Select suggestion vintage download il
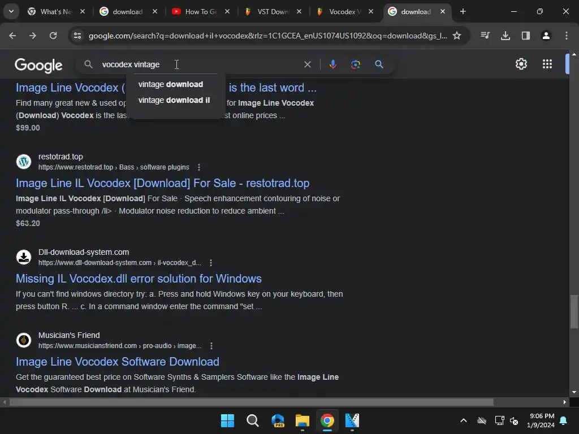The image size is (579, 434). [175, 100]
